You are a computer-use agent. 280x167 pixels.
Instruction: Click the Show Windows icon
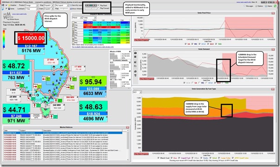(x=71, y=8)
